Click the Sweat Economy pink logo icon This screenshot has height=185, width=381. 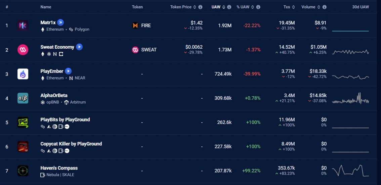[x=23, y=50]
